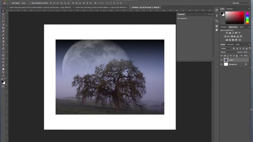Filter layers by shape layers

pyautogui.click(x=244, y=49)
